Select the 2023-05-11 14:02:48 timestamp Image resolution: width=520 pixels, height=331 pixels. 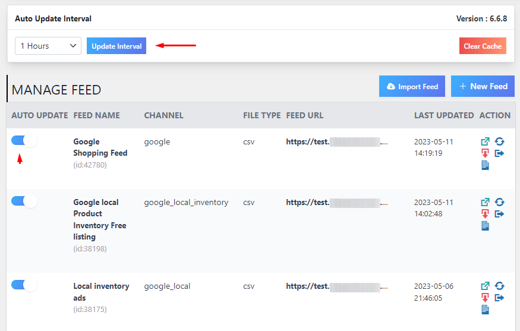[433, 208]
